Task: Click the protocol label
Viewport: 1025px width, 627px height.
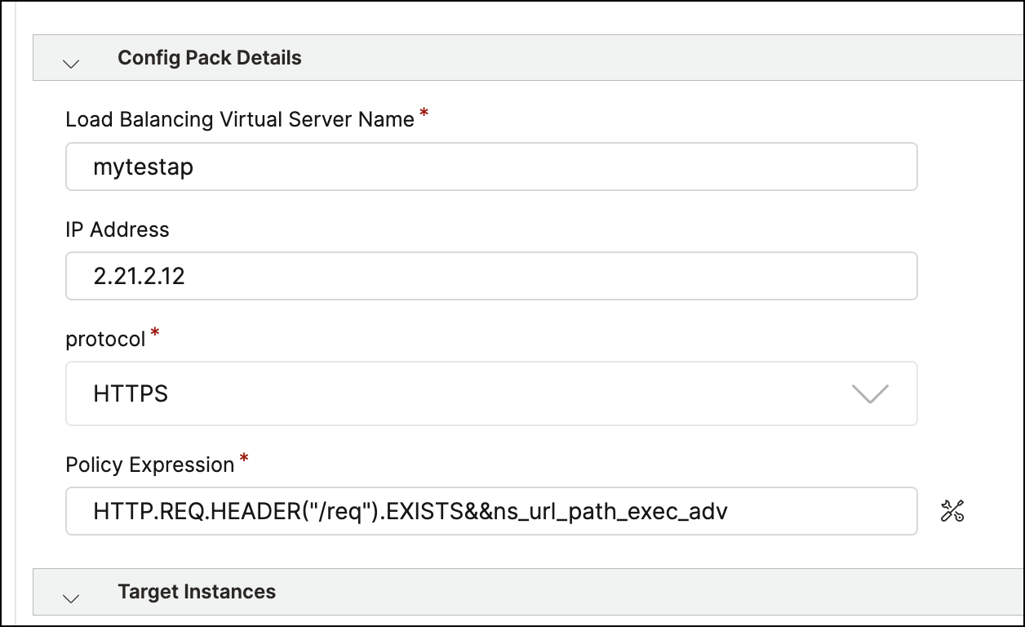Action: click(105, 339)
